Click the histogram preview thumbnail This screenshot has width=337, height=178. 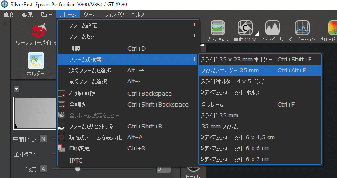pyautogui.click(x=35, y=113)
